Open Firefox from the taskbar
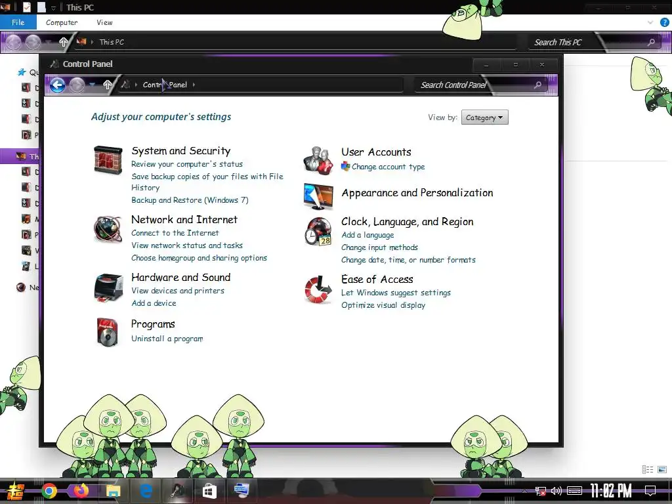 (x=81, y=491)
